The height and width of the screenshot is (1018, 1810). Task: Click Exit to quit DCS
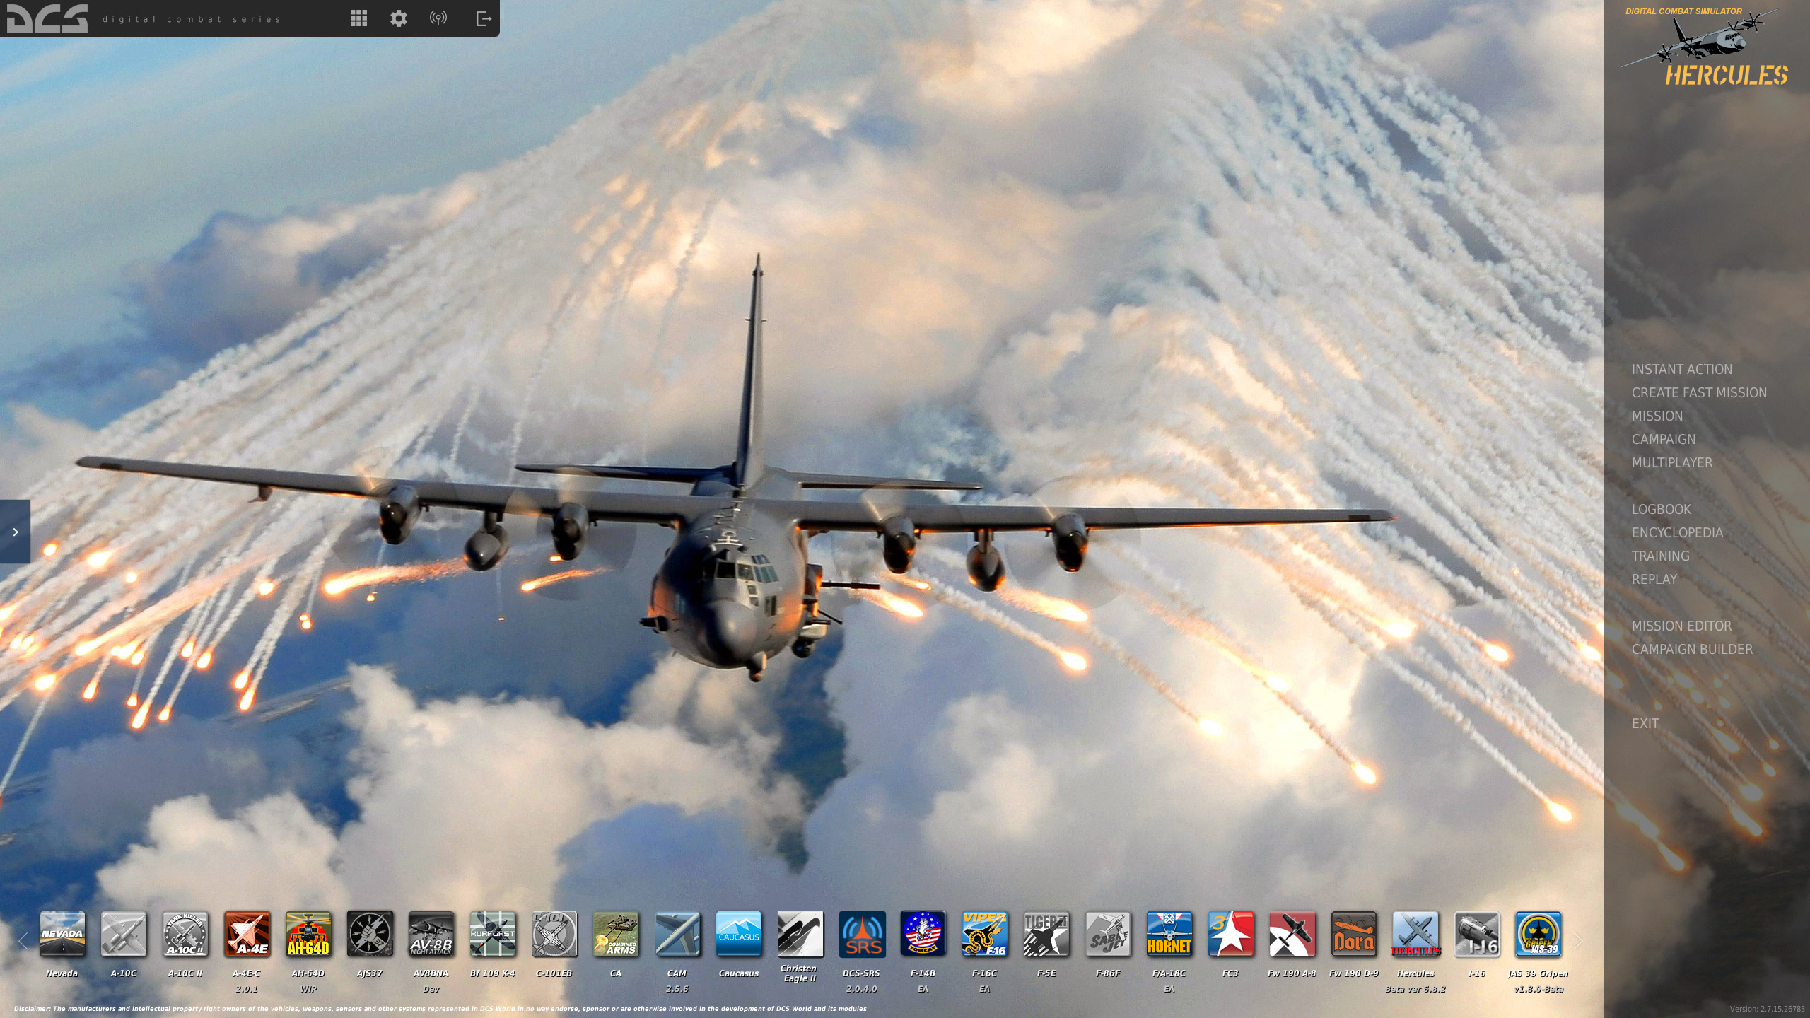tap(1645, 723)
